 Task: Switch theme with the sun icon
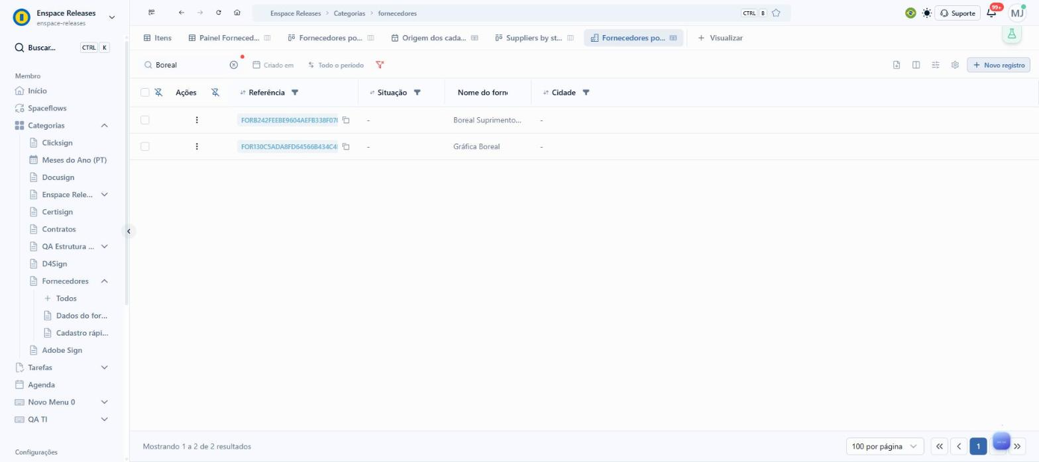(926, 13)
